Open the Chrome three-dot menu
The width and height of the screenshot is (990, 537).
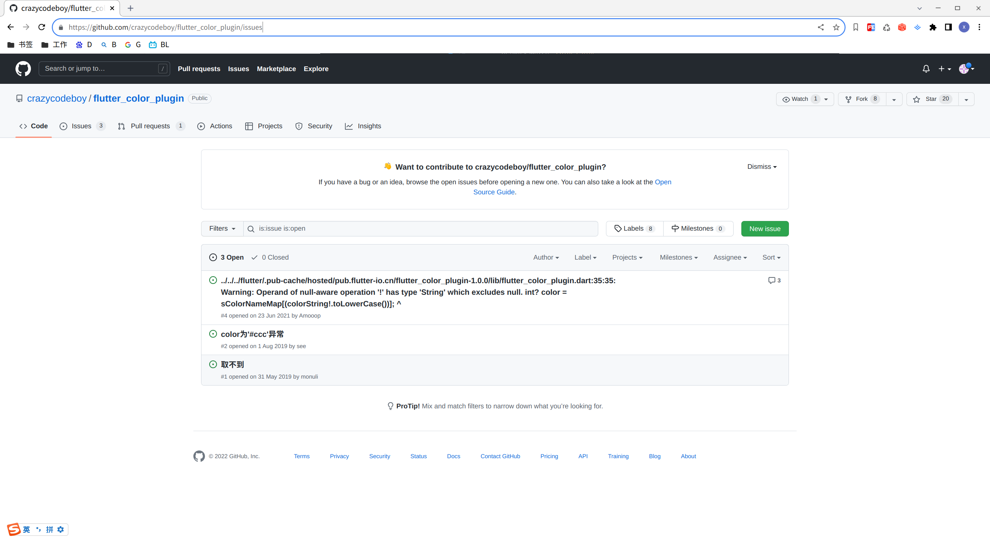(x=979, y=27)
